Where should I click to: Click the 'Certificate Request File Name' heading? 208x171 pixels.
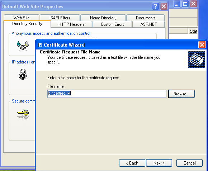tap(70, 52)
